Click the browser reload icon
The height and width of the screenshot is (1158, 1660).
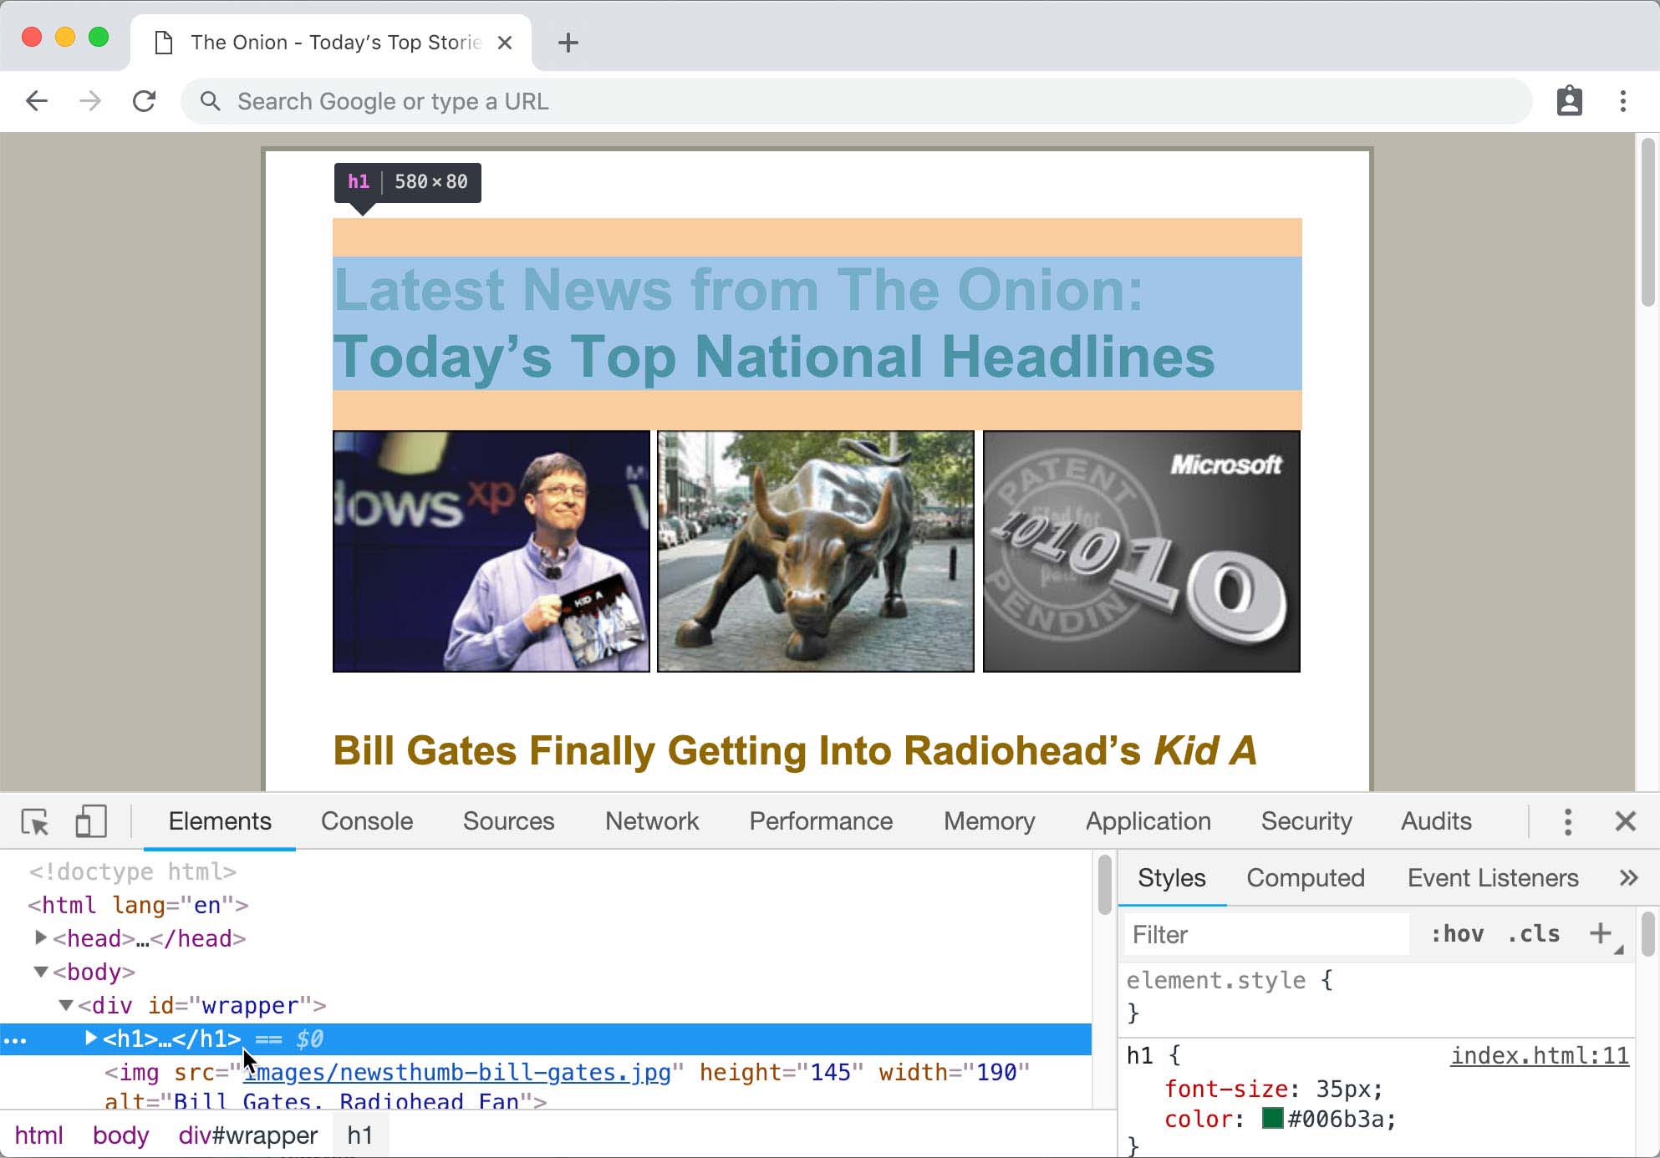pos(145,100)
